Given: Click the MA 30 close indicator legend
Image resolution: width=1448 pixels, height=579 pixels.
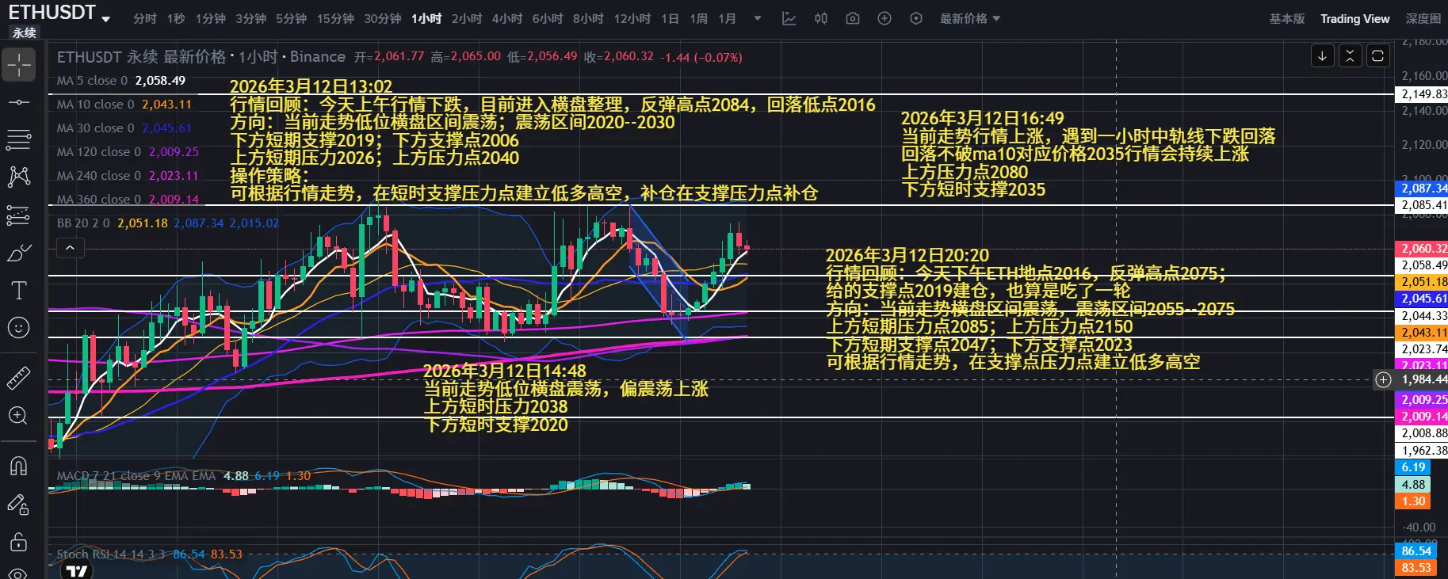Looking at the screenshot, I should [x=124, y=128].
